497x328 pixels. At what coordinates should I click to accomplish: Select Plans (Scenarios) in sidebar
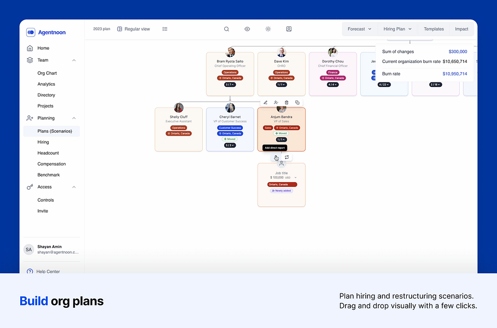coord(51,131)
